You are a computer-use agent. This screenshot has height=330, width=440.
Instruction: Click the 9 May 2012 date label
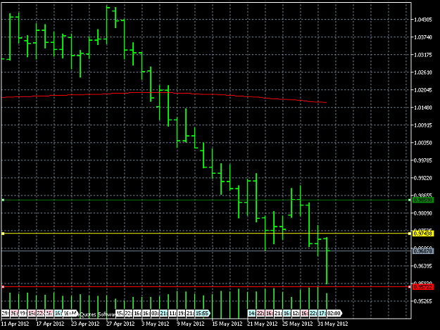pyautogui.click(x=191, y=324)
